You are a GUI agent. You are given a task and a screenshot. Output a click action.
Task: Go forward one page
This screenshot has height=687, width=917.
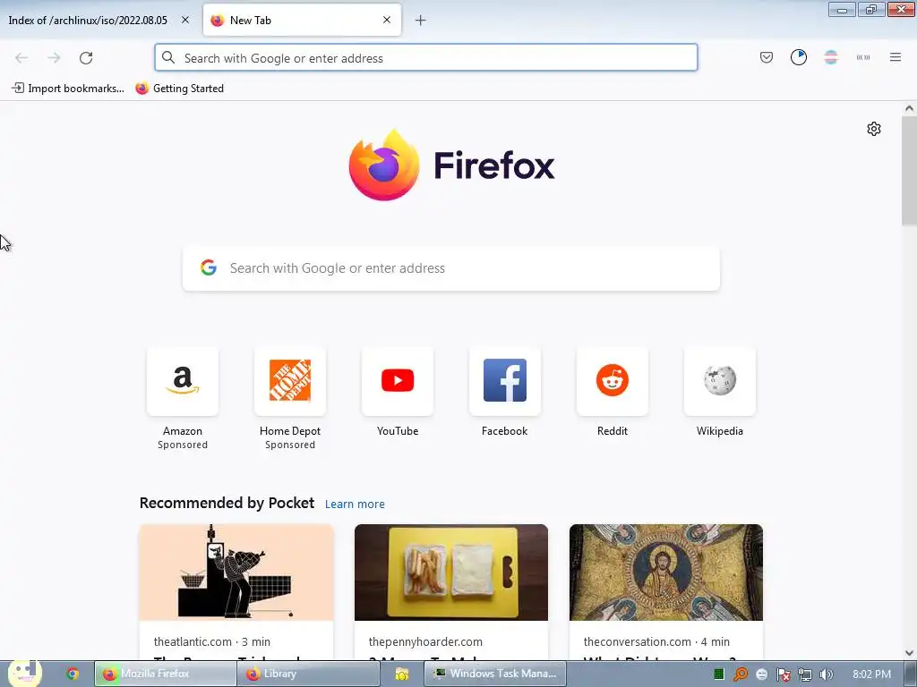(x=54, y=58)
